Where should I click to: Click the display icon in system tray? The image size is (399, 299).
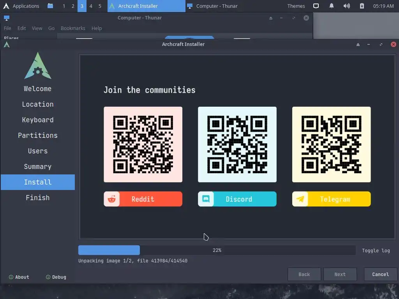pos(316,6)
